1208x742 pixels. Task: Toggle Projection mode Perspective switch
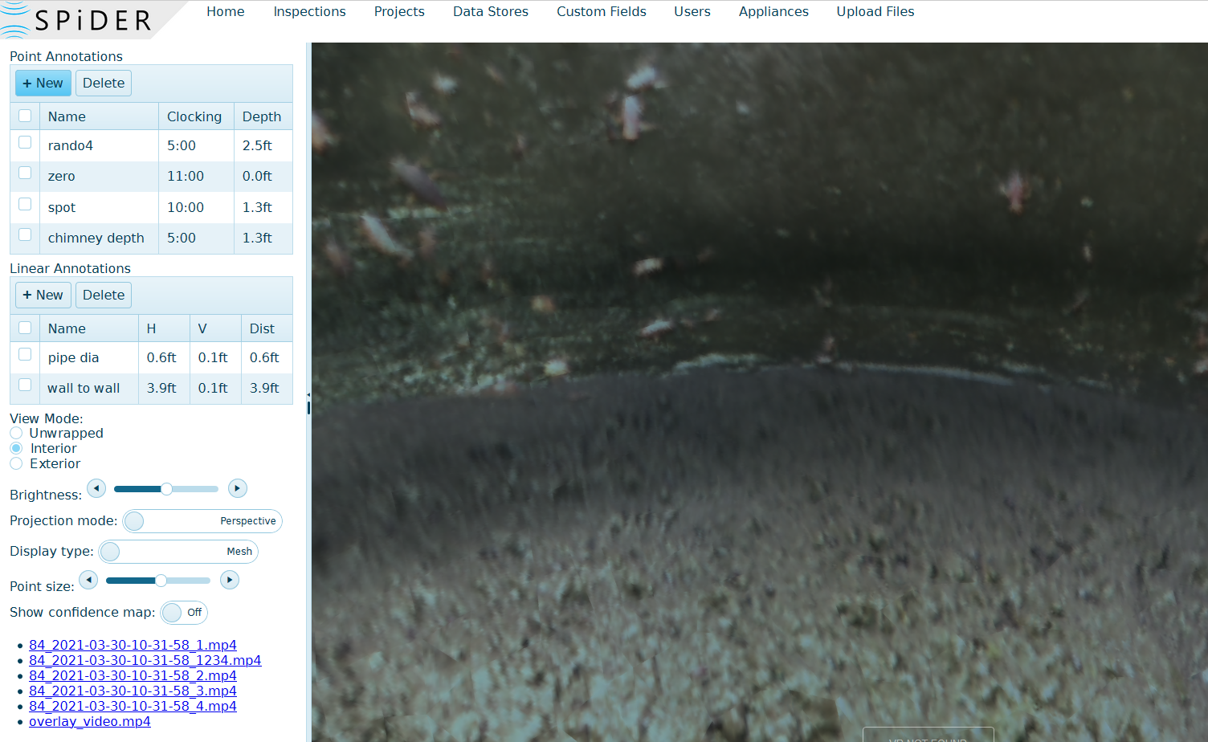click(202, 521)
